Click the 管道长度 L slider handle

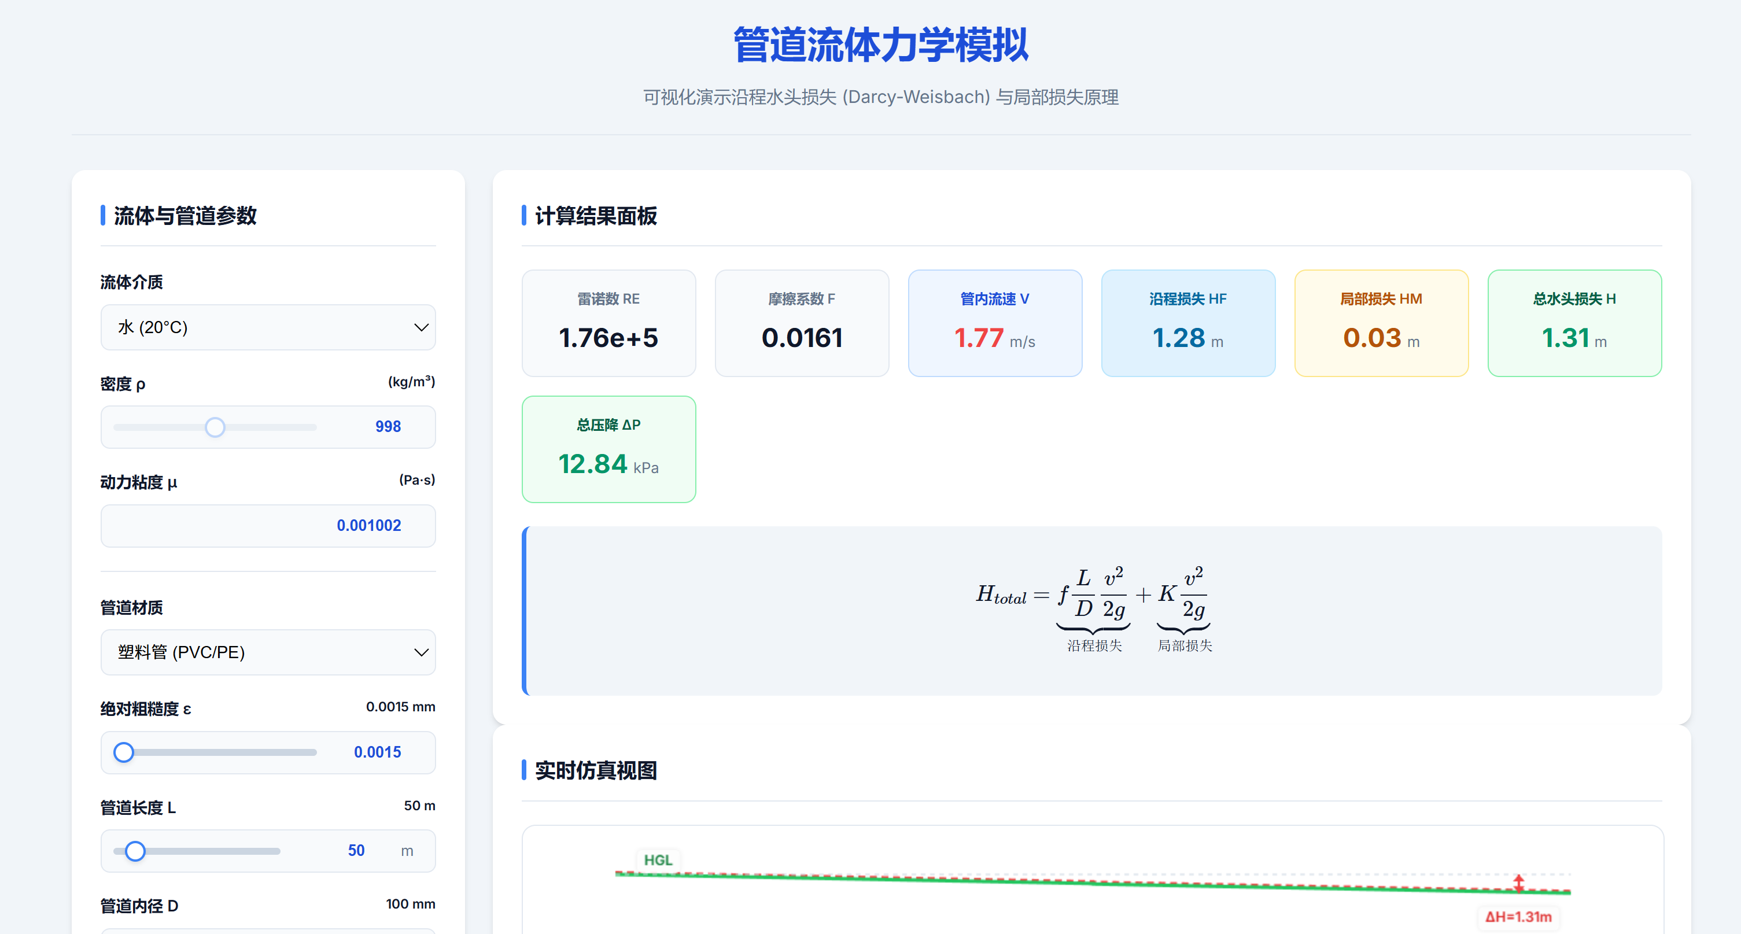(135, 851)
